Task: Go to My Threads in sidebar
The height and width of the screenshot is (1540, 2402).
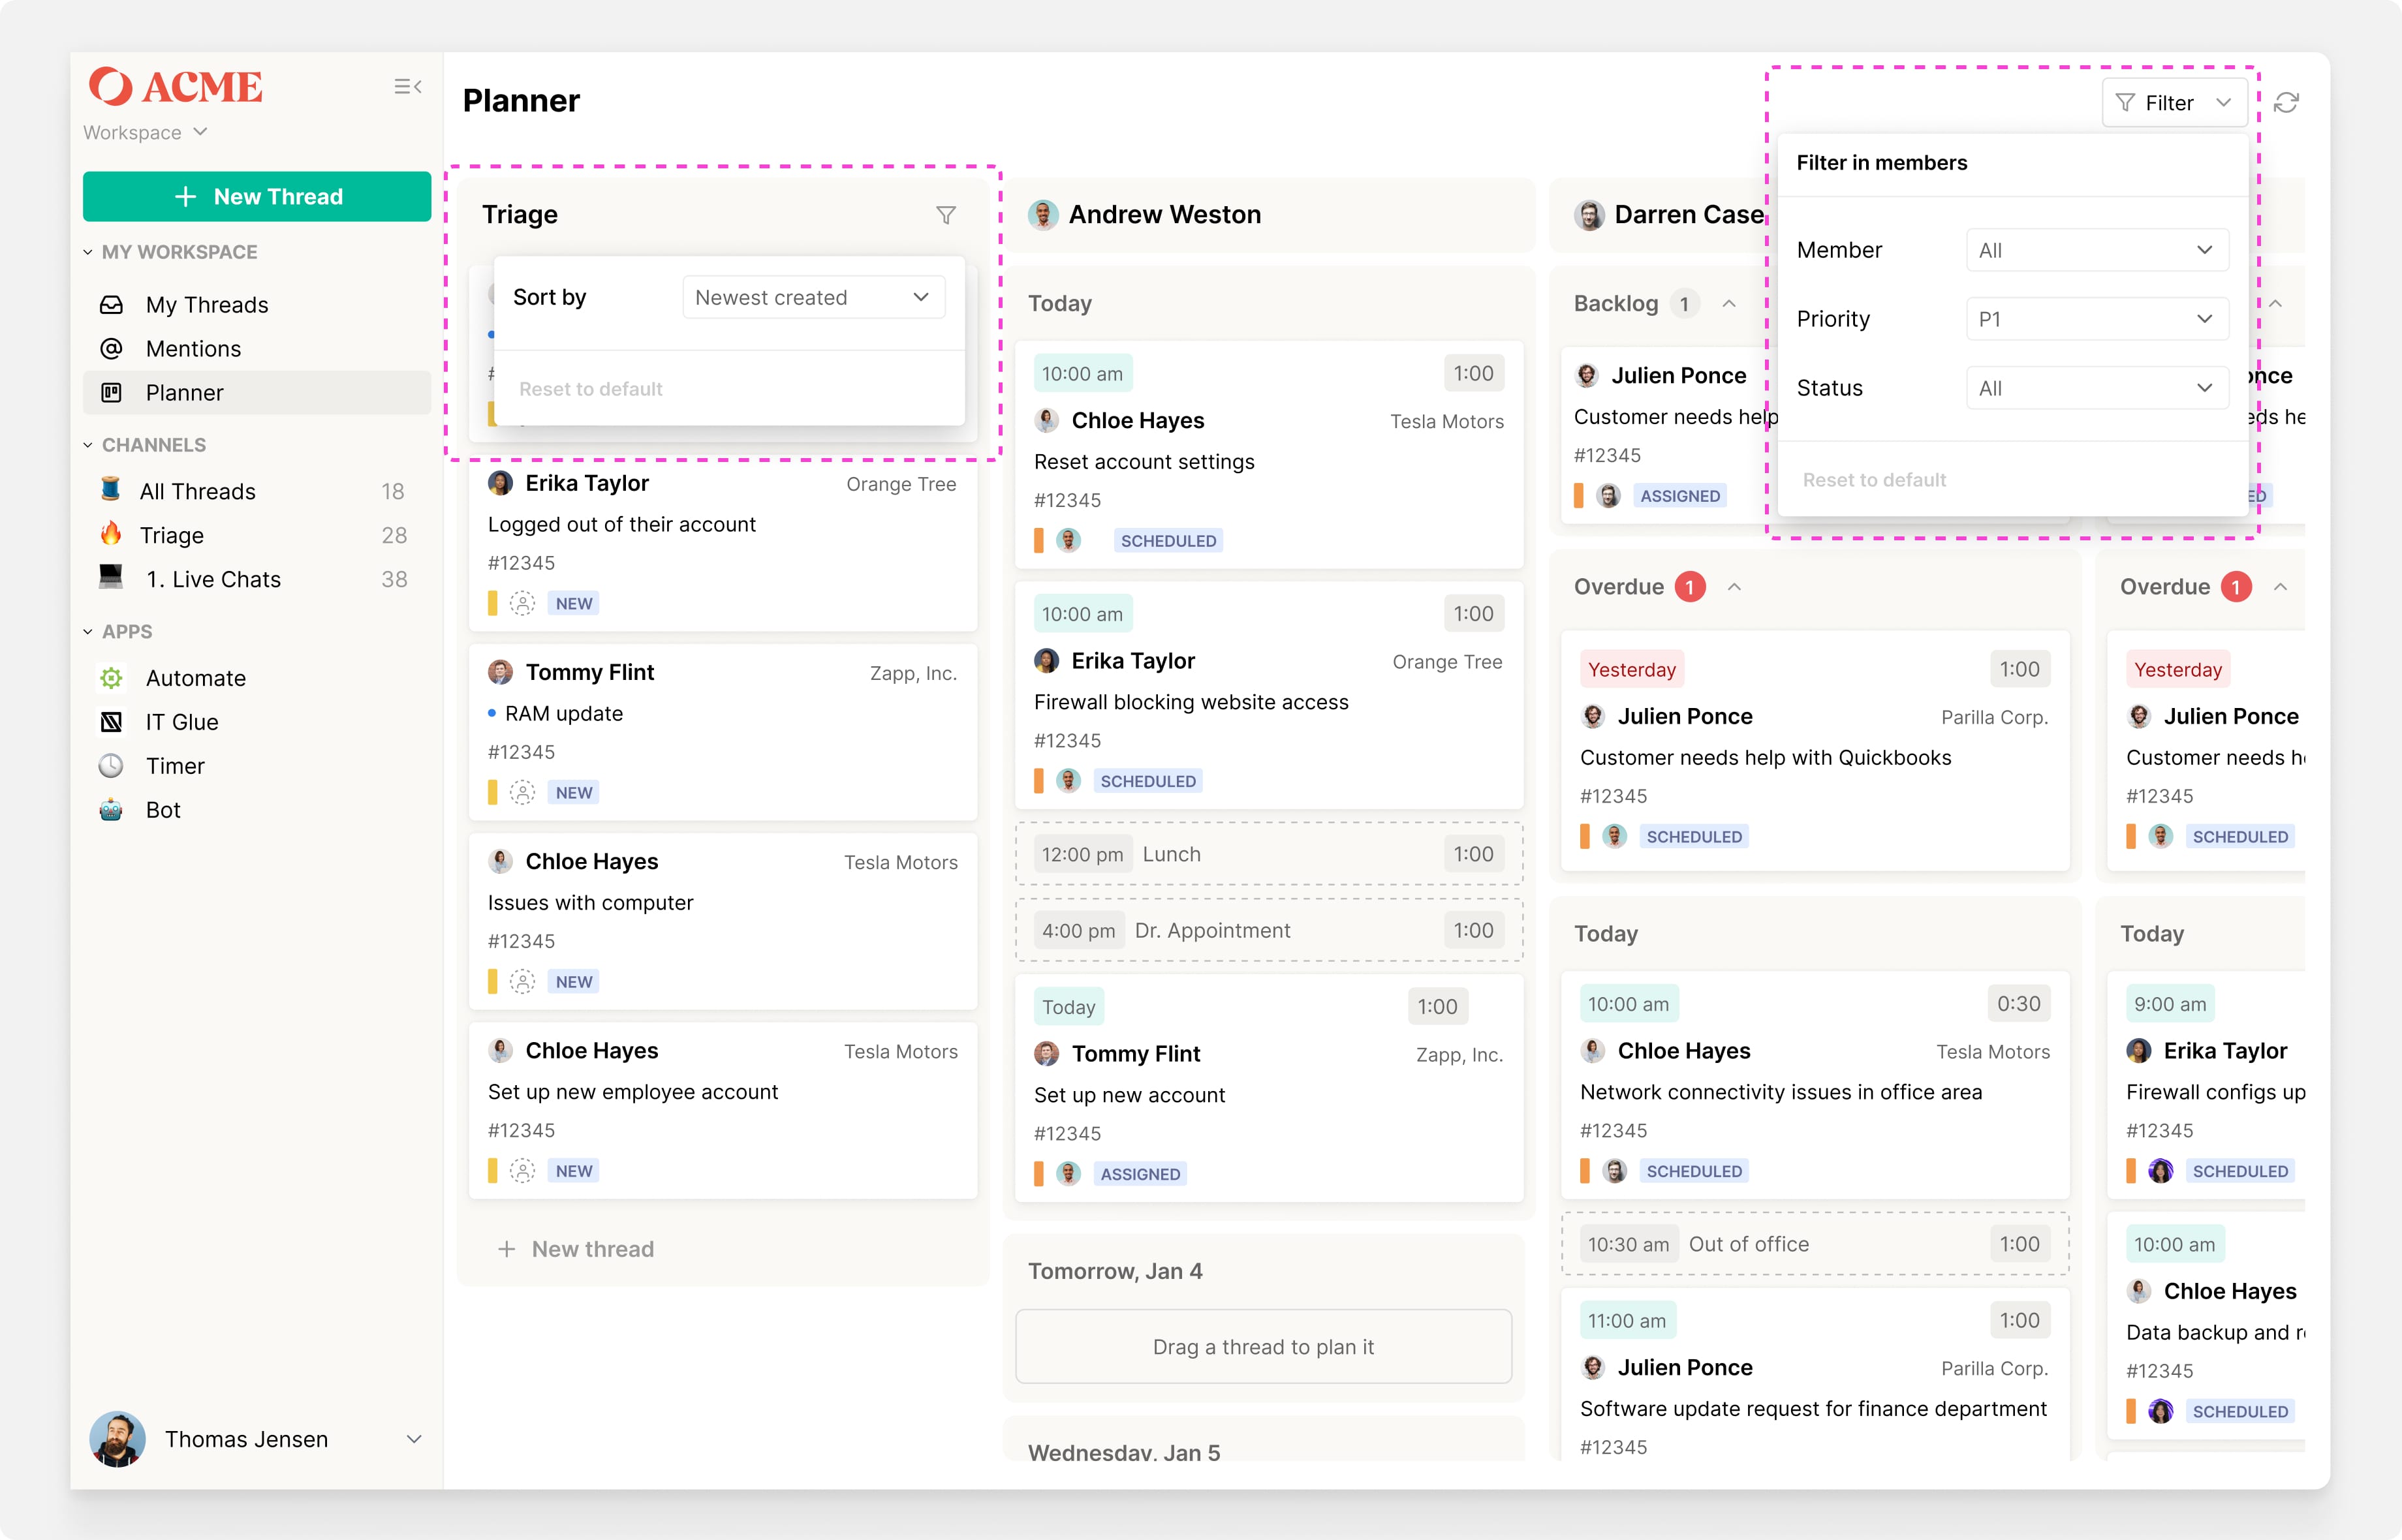Action: tap(206, 305)
